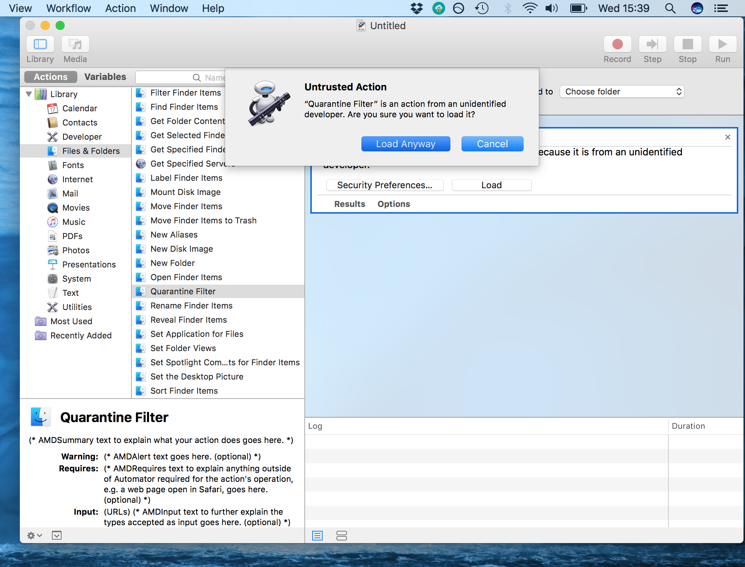Image resolution: width=745 pixels, height=567 pixels.
Task: Open Security Preferences from the action
Action: click(385, 185)
